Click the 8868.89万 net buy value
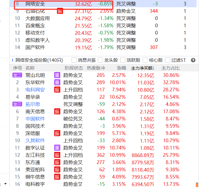This screenshot has height=187, width=199. 143,155
